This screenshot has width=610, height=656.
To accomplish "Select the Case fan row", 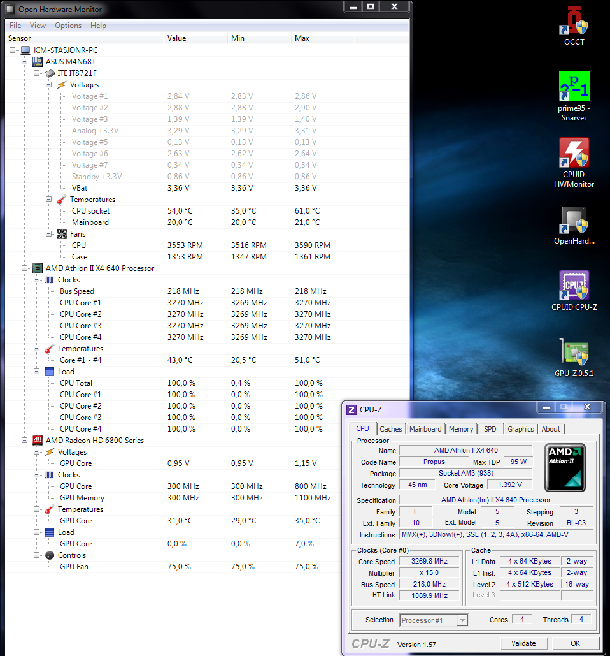I will 207,257.
